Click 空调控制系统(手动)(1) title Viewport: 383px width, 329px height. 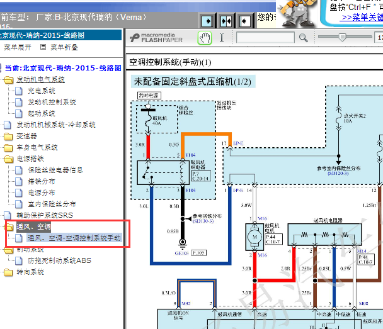pos(170,62)
